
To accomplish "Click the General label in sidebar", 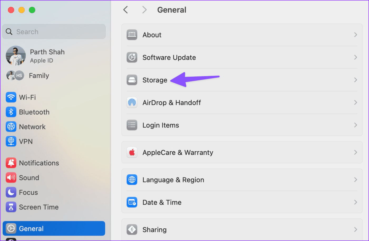I will click(x=31, y=229).
